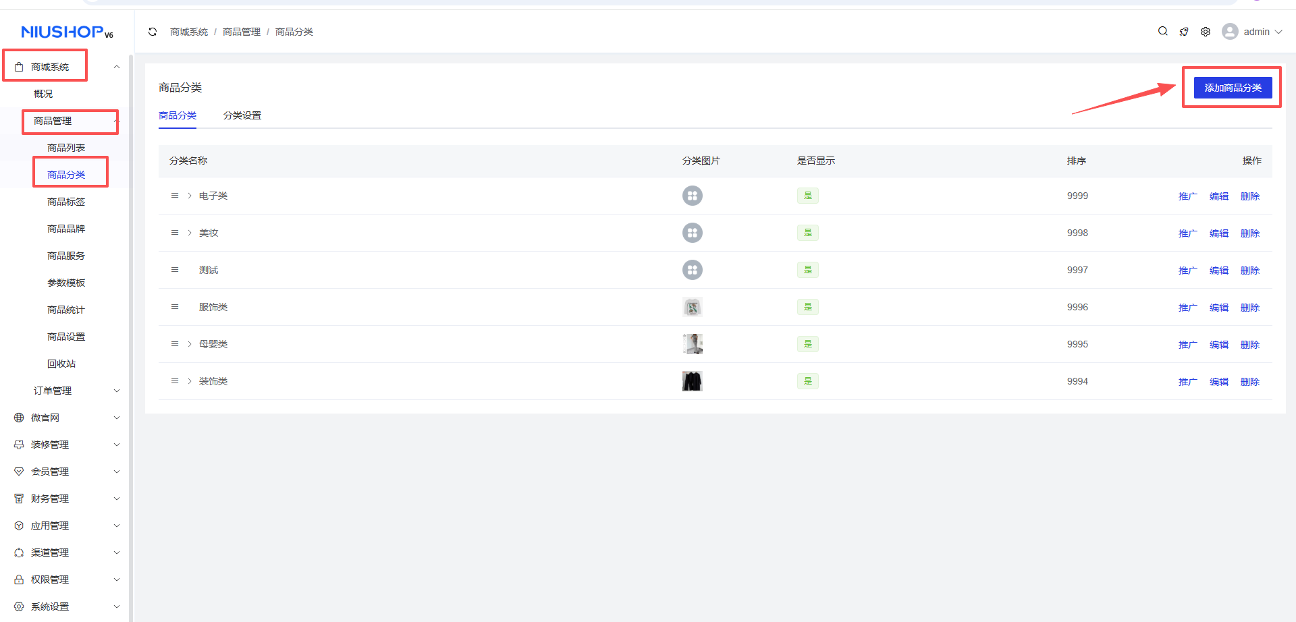Click the 服饰类 category name
The height and width of the screenshot is (622, 1296).
213,307
